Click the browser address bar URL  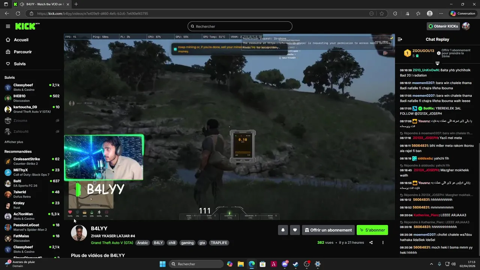[93, 13]
